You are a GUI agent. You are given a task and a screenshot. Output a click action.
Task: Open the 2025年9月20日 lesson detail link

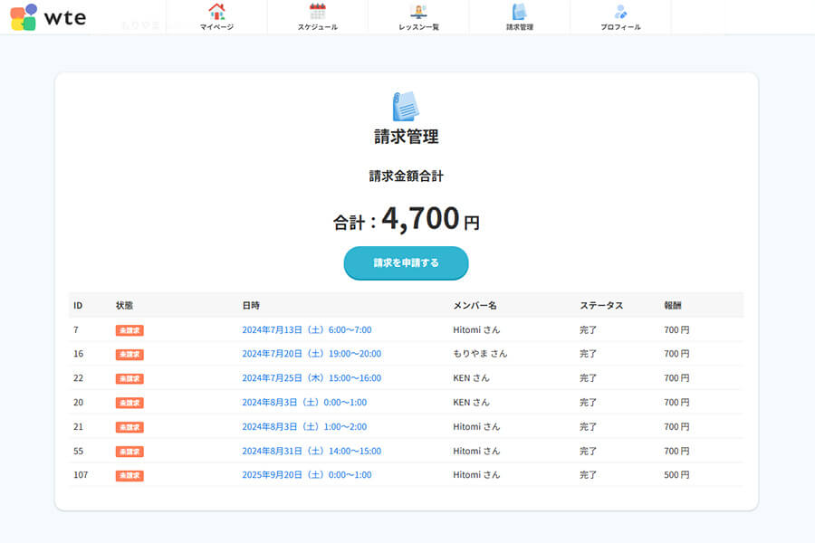pos(305,475)
